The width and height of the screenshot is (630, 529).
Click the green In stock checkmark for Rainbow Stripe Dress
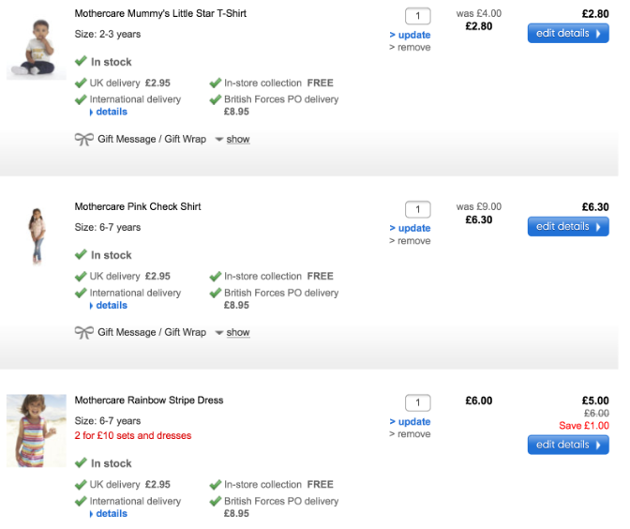pyautogui.click(x=81, y=463)
